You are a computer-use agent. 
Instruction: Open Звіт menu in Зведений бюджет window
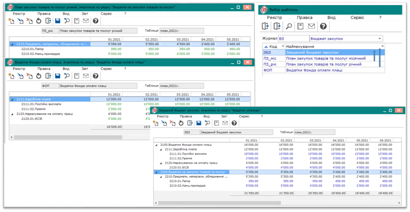pyautogui.click(x=224, y=116)
